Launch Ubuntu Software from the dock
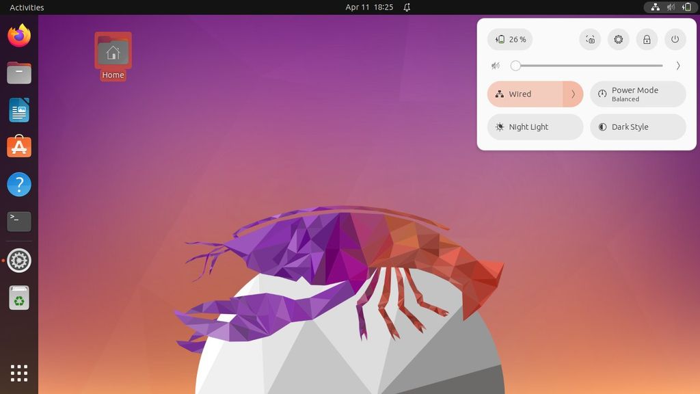The image size is (700, 394). (x=18, y=146)
